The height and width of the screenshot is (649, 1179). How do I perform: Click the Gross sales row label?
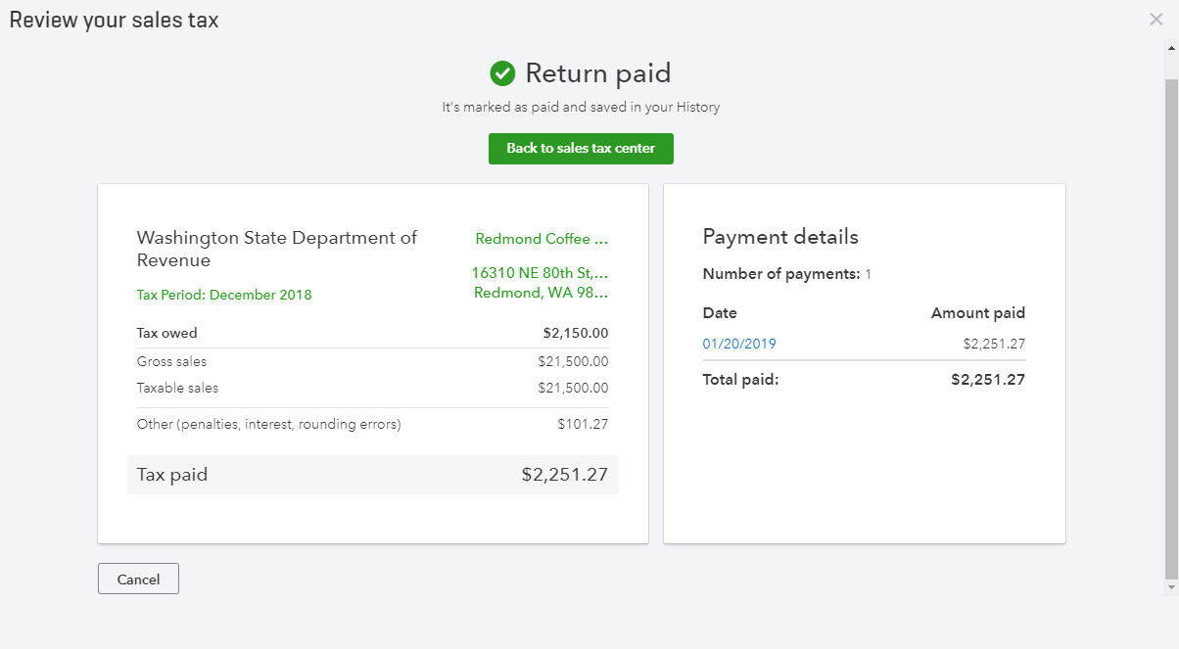(x=171, y=361)
